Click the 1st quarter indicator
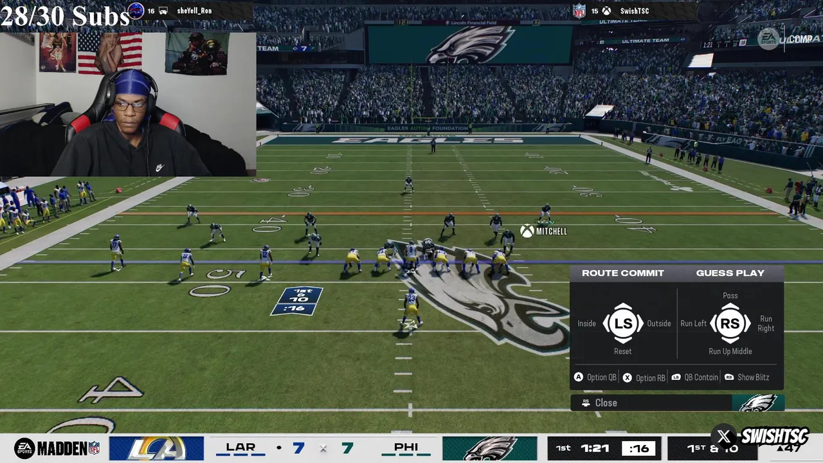 click(563, 448)
